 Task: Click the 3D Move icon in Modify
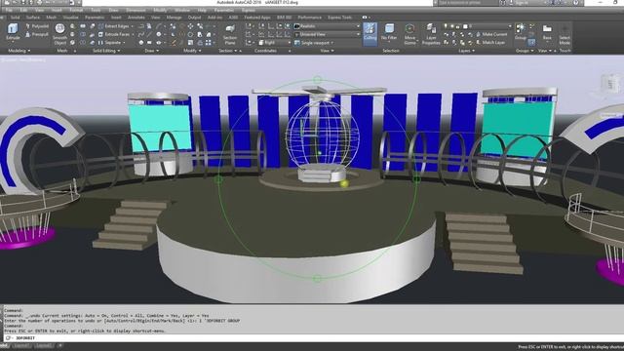(190, 26)
